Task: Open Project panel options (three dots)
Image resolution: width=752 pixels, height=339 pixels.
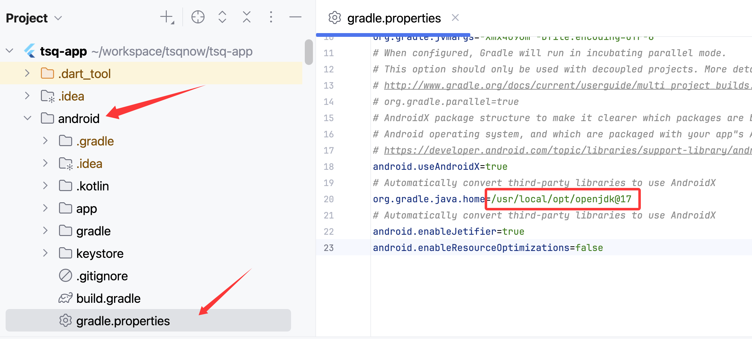Action: coord(271,17)
